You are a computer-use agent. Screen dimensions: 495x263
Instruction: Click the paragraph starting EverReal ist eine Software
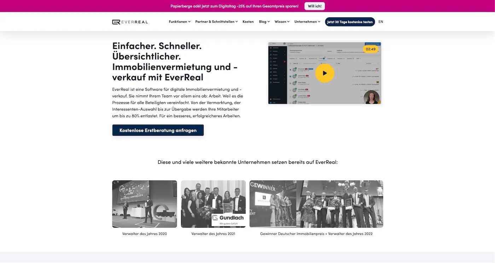click(x=177, y=102)
